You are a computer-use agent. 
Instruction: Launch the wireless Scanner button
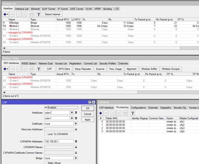click(x=100, y=69)
